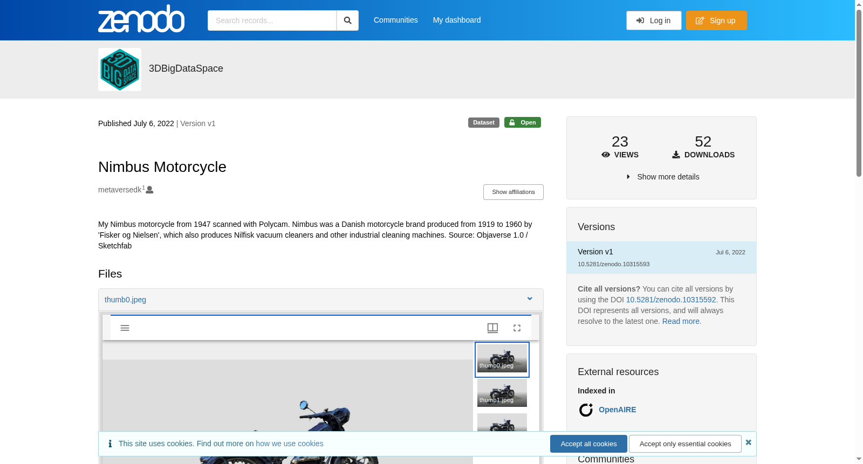Click the Open access badge
863x464 pixels.
pos(523,123)
